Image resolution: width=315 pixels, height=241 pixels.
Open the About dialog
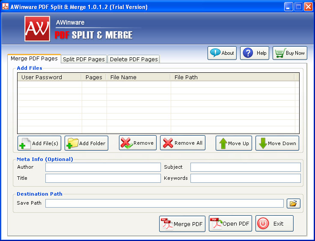(x=222, y=53)
